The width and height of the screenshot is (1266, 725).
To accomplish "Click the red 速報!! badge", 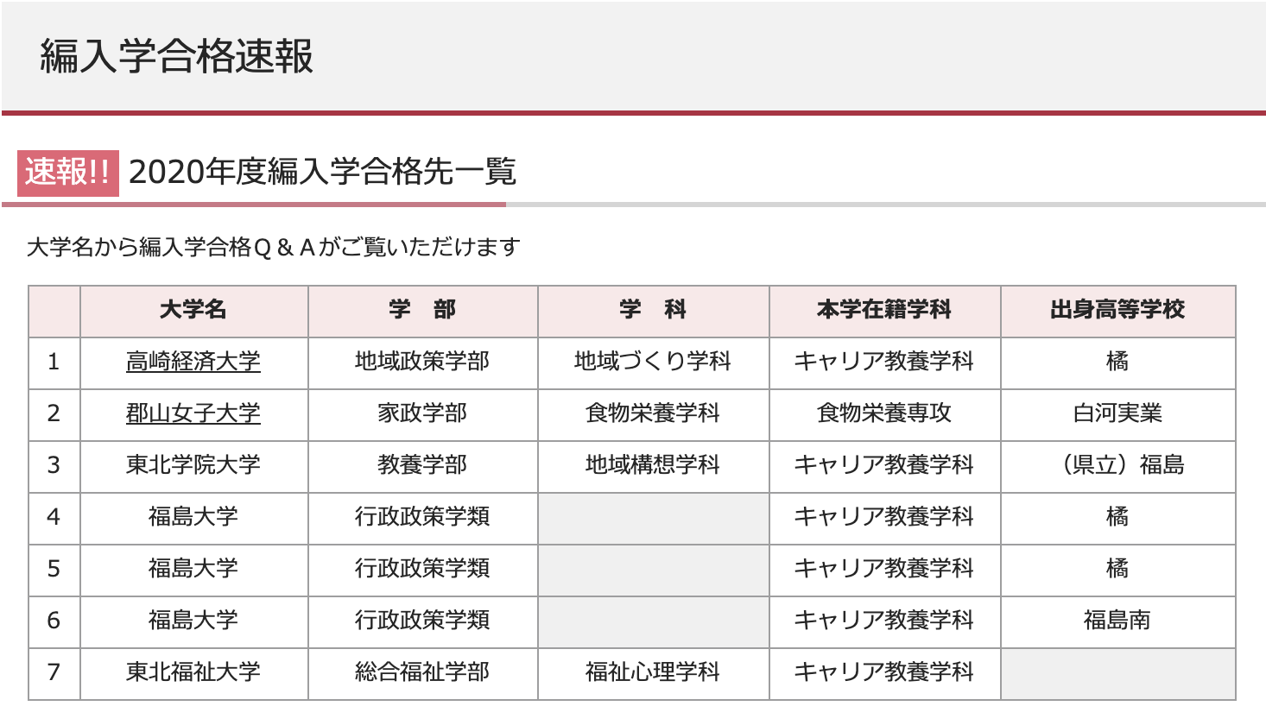I will coord(68,173).
